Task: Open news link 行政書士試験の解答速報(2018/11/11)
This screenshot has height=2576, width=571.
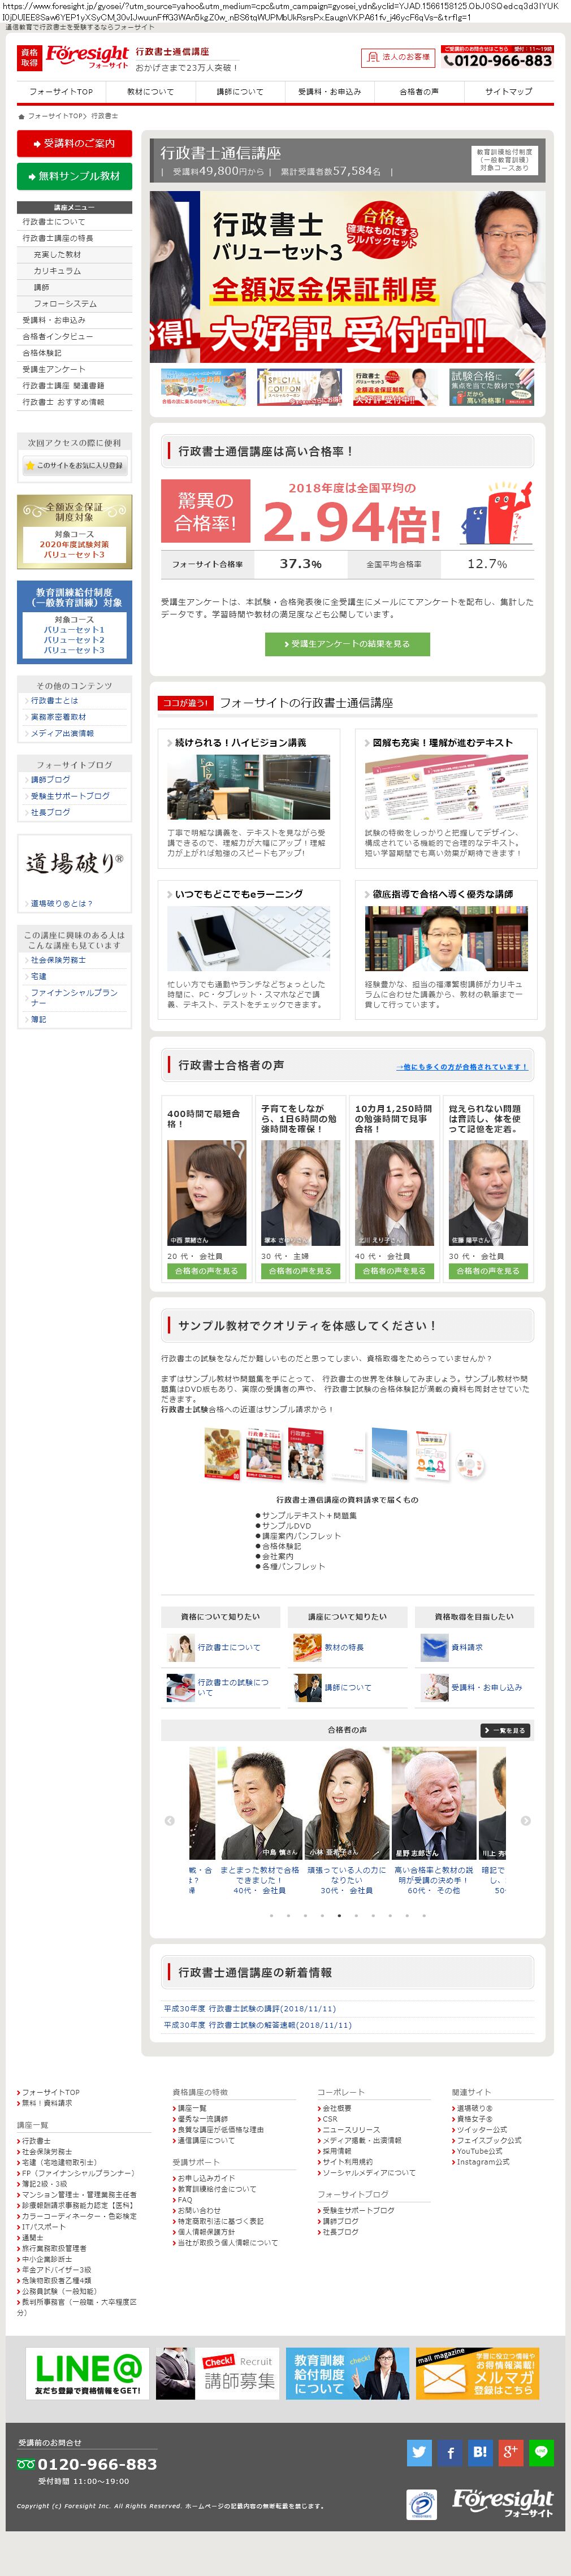Action: pyautogui.click(x=258, y=2024)
